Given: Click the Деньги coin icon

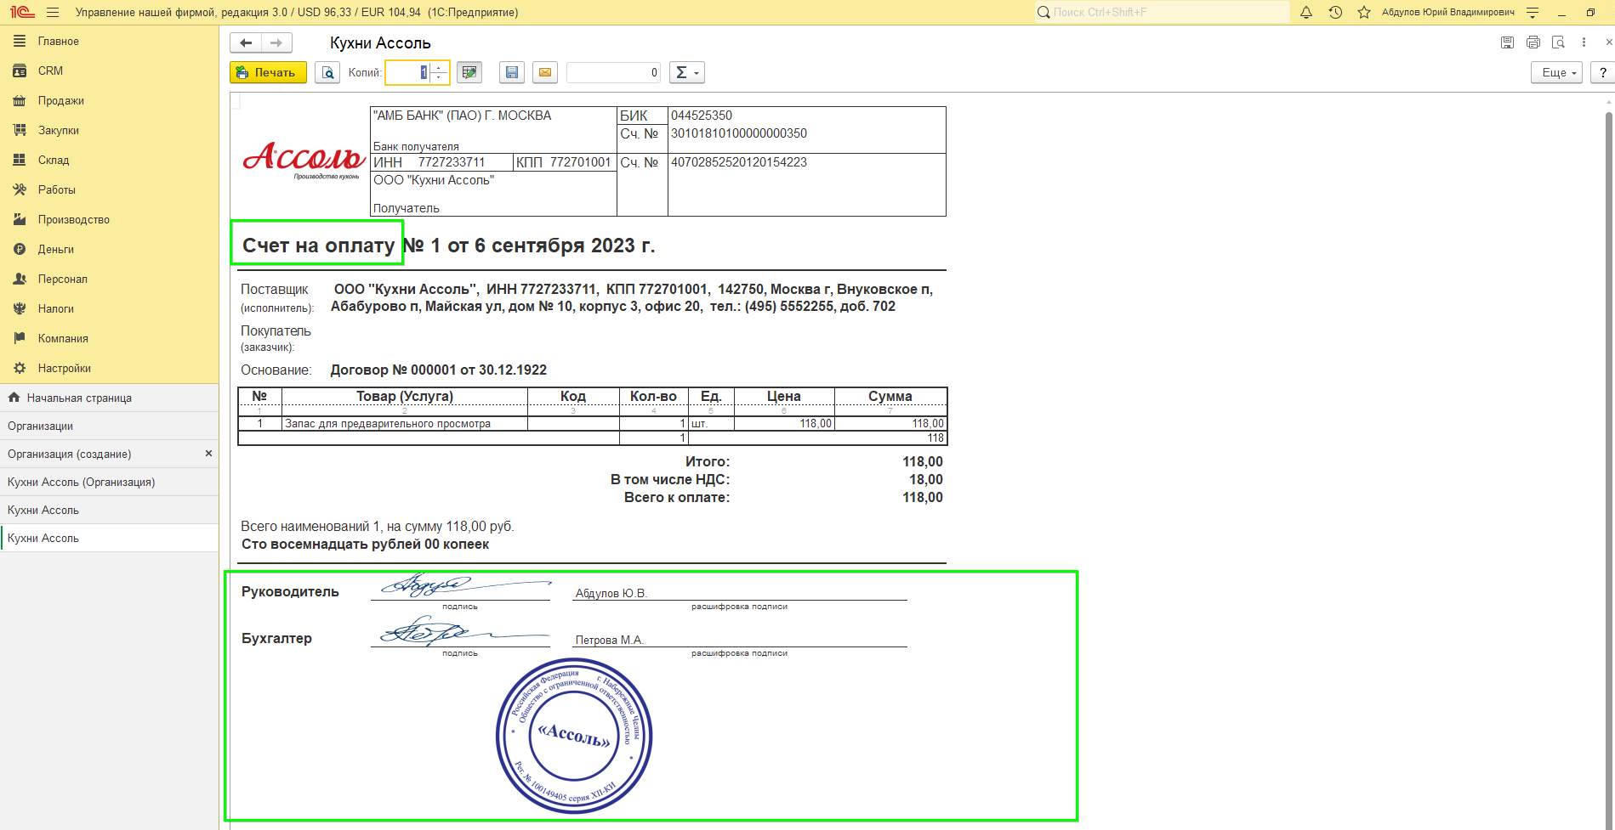Looking at the screenshot, I should [x=20, y=249].
